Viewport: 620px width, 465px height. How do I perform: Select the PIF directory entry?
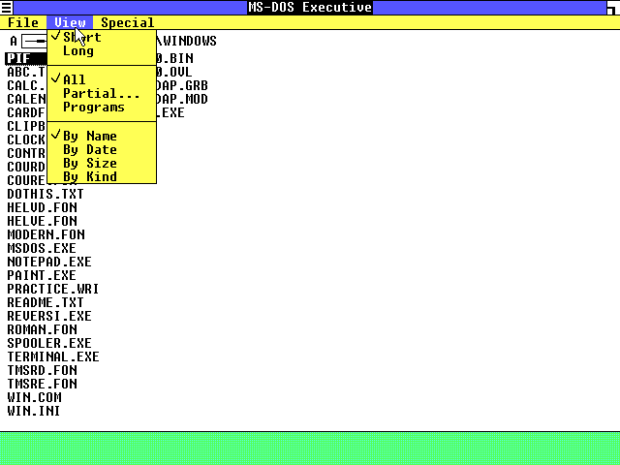[26, 58]
